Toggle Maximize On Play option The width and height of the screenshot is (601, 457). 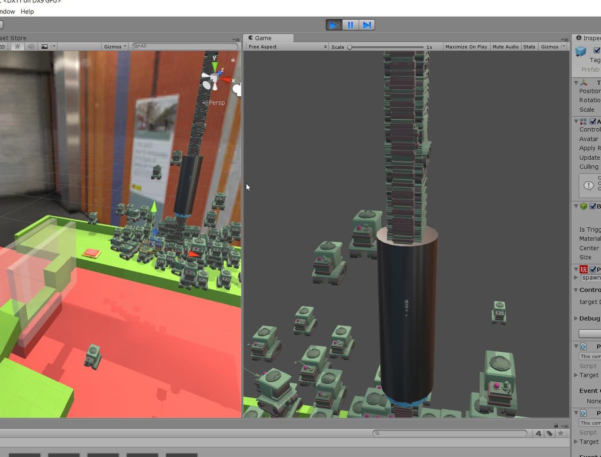pos(466,46)
